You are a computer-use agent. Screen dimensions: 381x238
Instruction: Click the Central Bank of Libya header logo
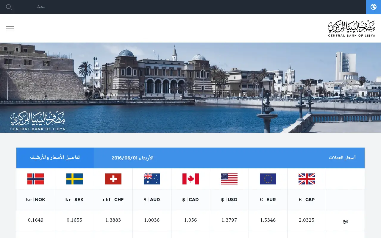click(x=352, y=29)
